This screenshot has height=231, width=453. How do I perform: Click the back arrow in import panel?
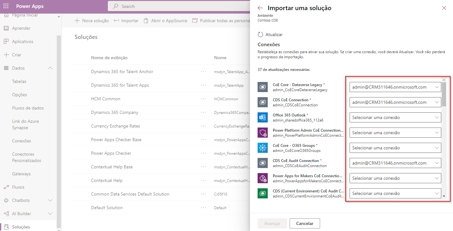pos(260,8)
